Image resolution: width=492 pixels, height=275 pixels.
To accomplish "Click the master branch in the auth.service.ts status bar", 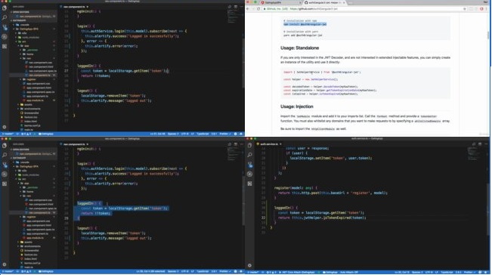I will point(253,272).
